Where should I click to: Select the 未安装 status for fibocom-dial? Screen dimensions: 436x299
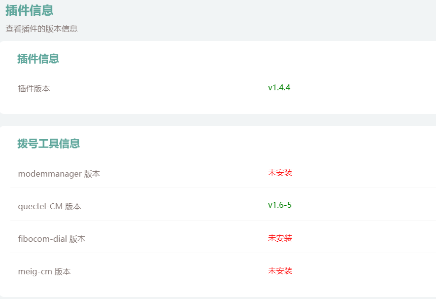(280, 238)
